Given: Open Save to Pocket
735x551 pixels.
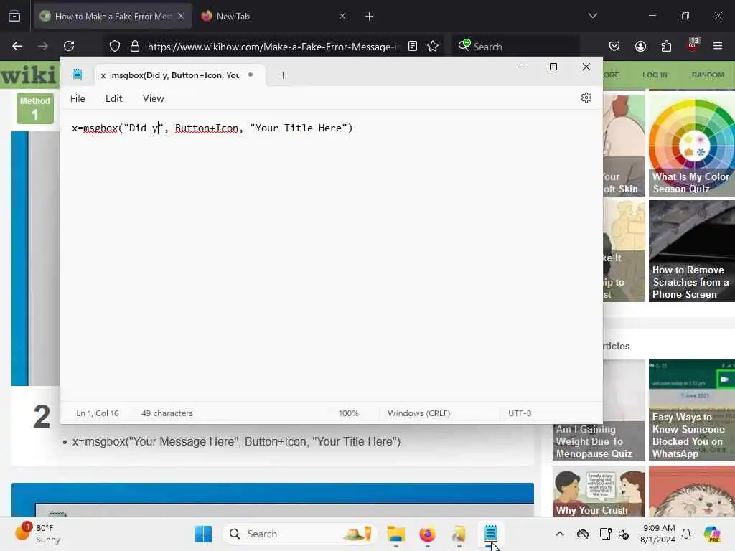Looking at the screenshot, I should point(614,46).
